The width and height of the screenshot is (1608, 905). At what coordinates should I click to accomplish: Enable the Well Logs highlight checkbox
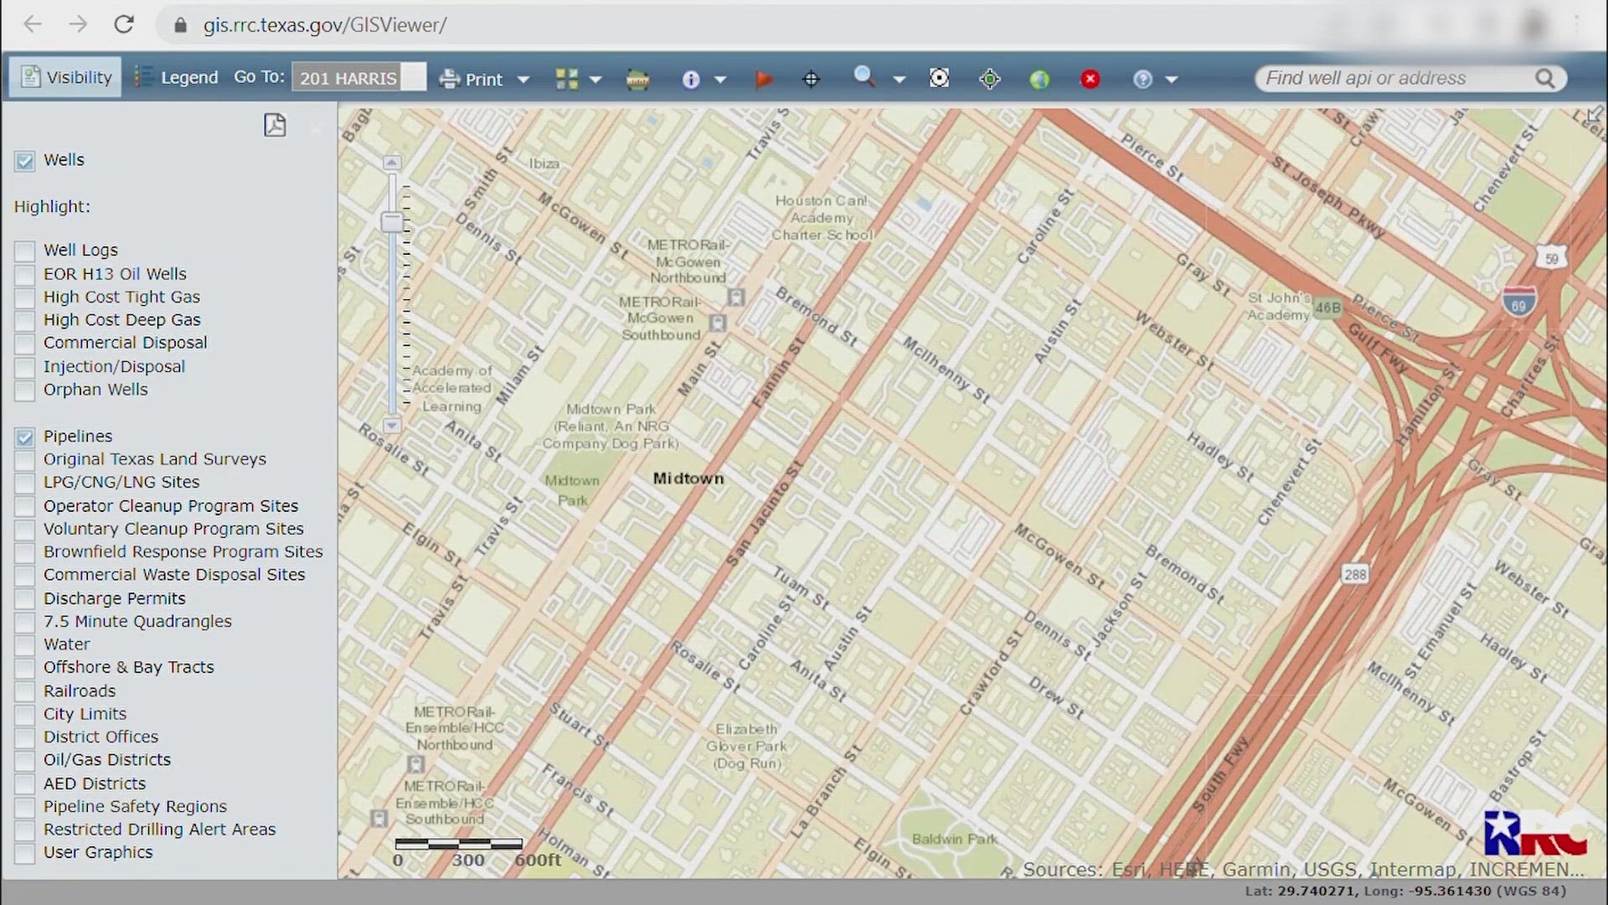tap(24, 250)
